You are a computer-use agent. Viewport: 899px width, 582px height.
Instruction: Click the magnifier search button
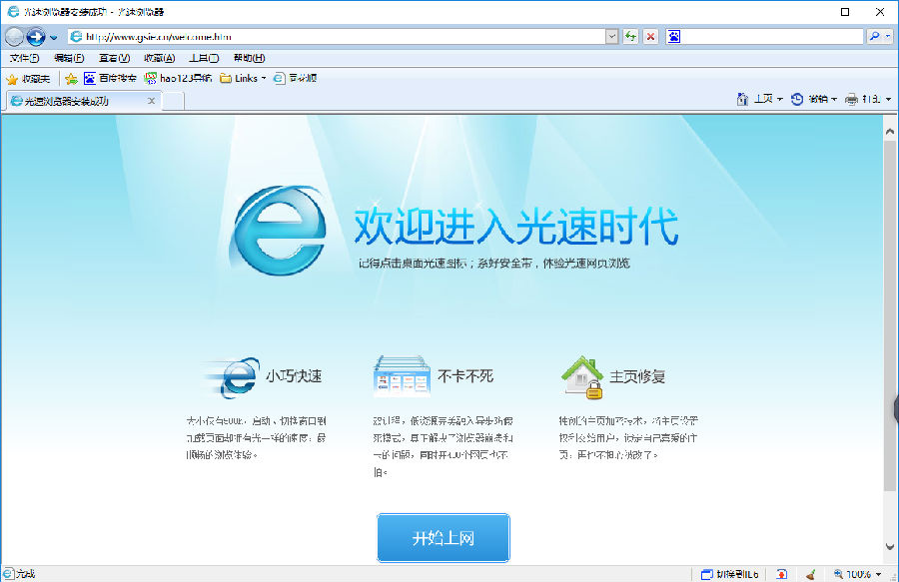click(874, 37)
